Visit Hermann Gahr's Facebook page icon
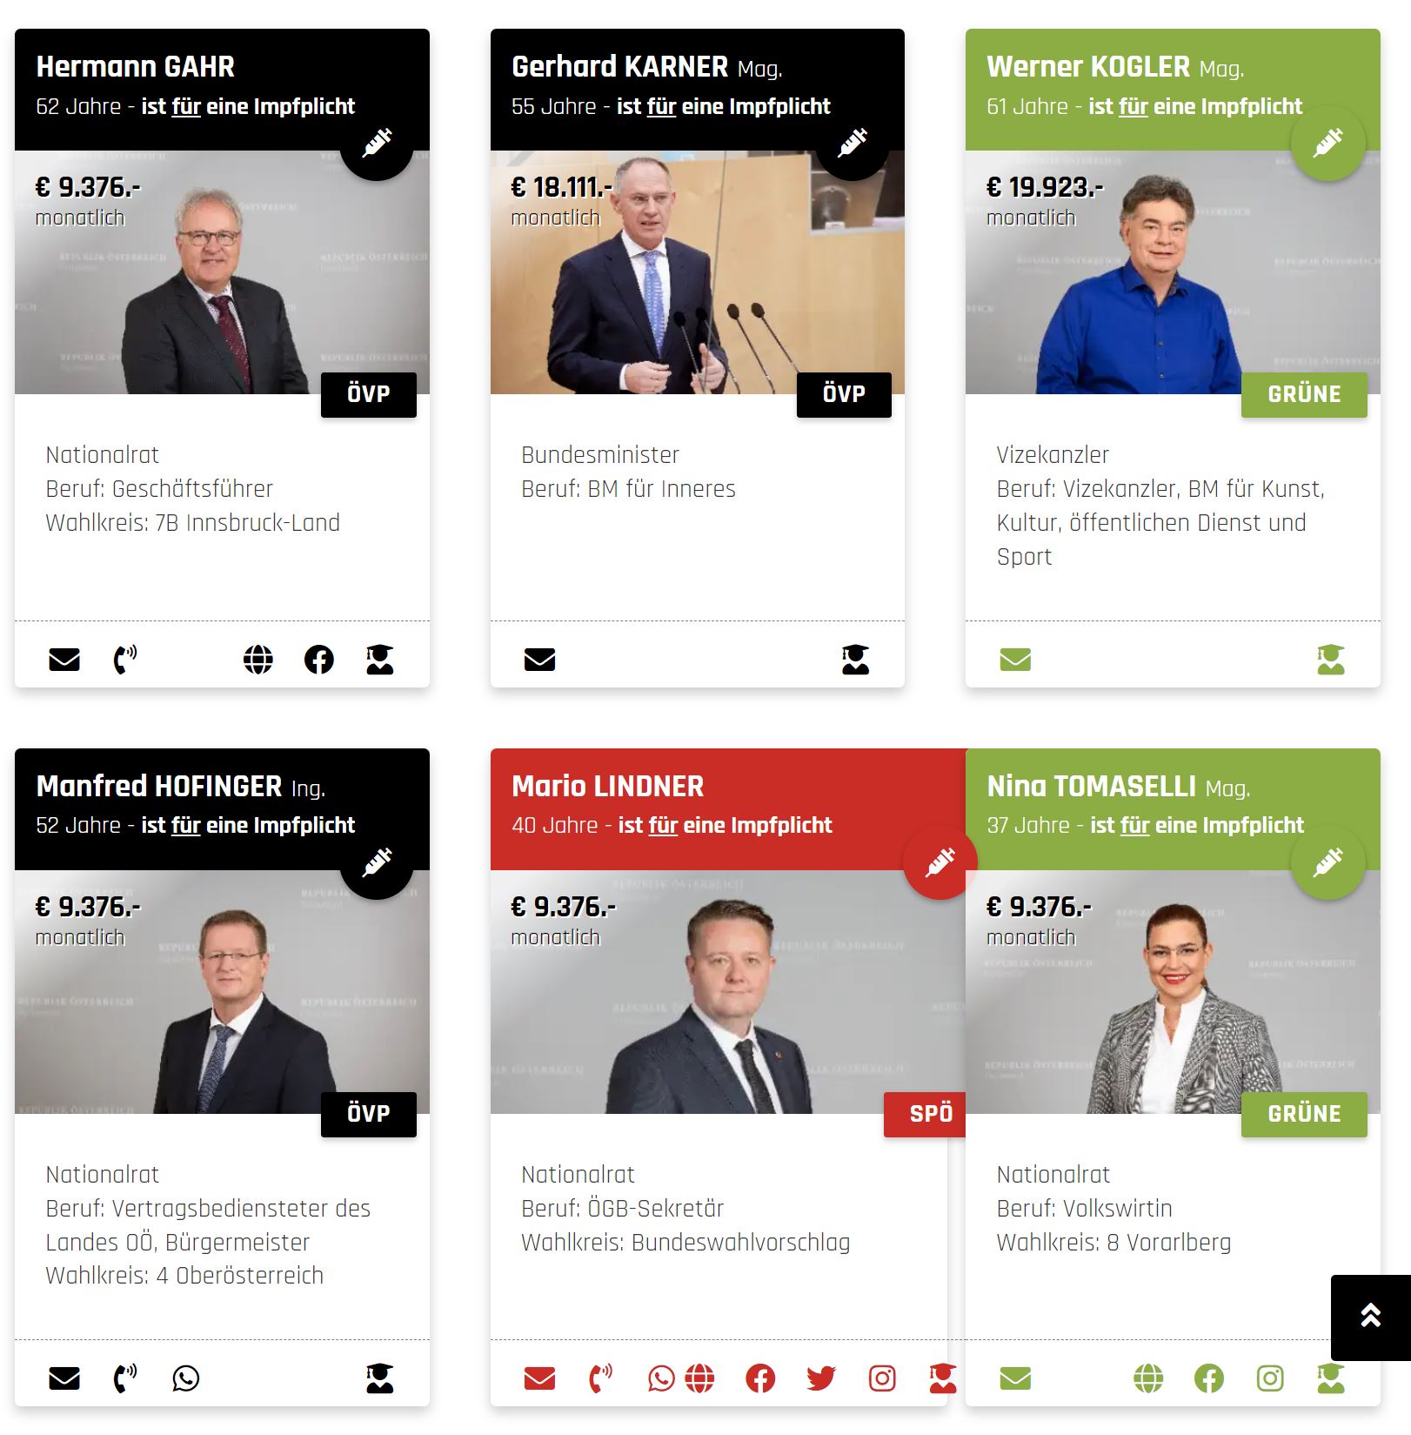 click(319, 660)
